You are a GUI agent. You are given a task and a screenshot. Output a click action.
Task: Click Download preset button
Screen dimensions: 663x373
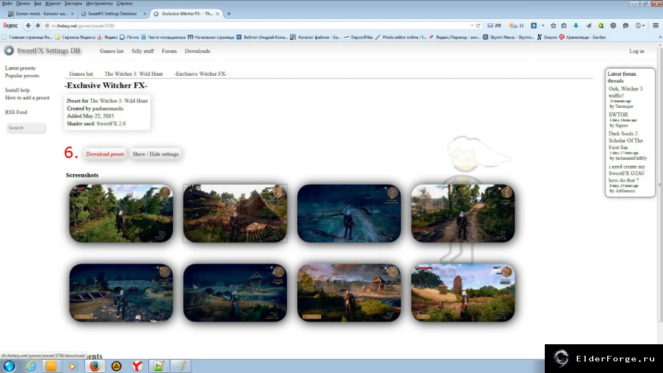click(x=105, y=154)
